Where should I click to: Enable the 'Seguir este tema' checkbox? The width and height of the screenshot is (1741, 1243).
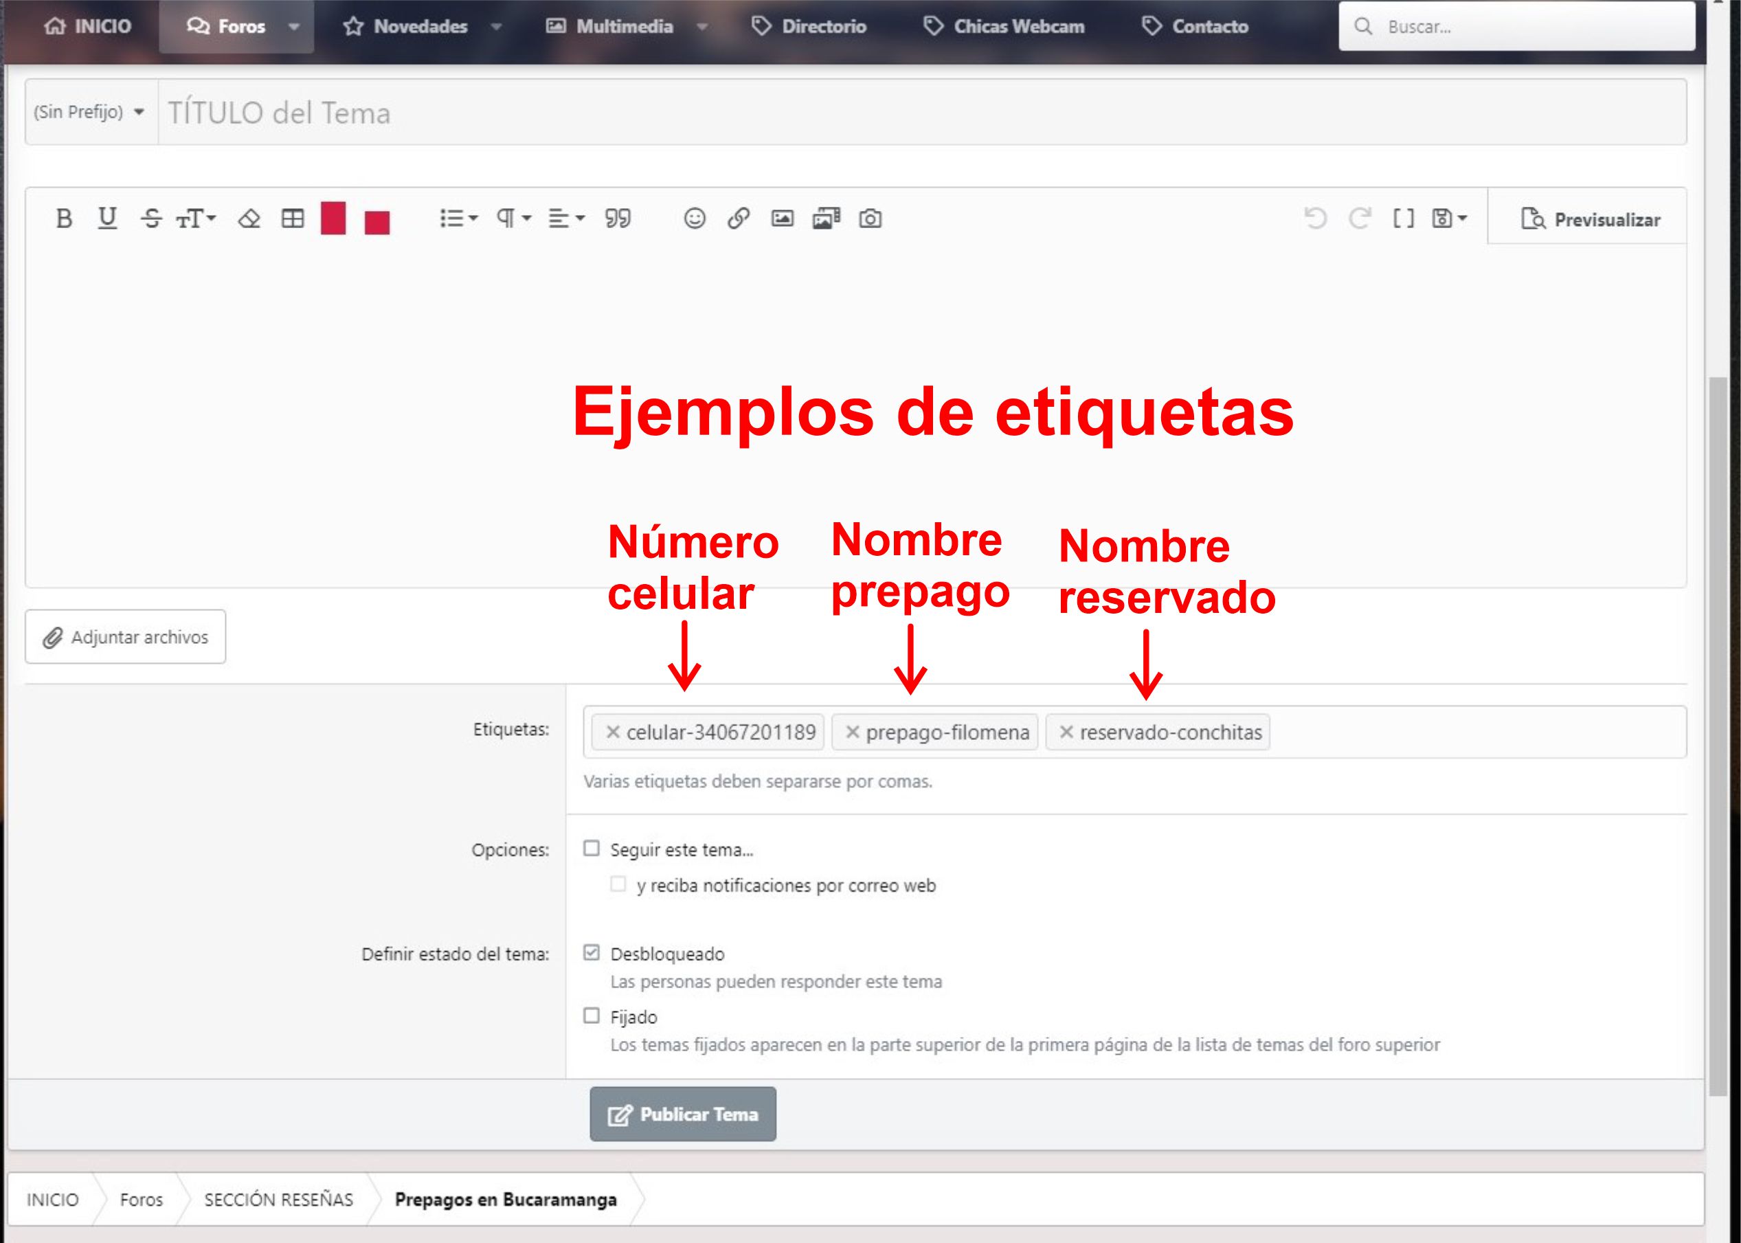coord(592,848)
